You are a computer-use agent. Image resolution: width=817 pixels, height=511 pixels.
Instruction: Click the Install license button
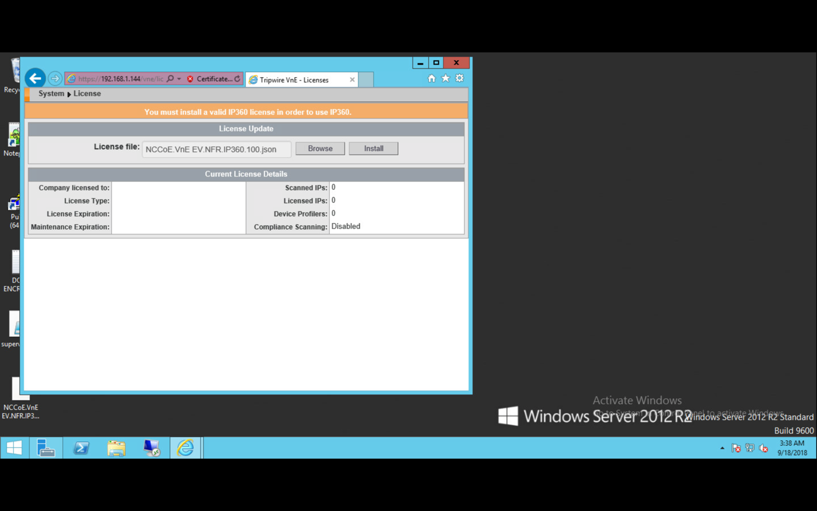[374, 149]
